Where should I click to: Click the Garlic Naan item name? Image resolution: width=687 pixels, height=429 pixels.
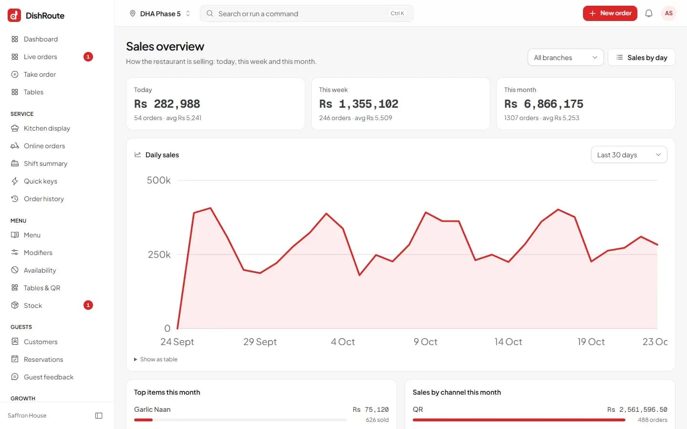point(152,409)
